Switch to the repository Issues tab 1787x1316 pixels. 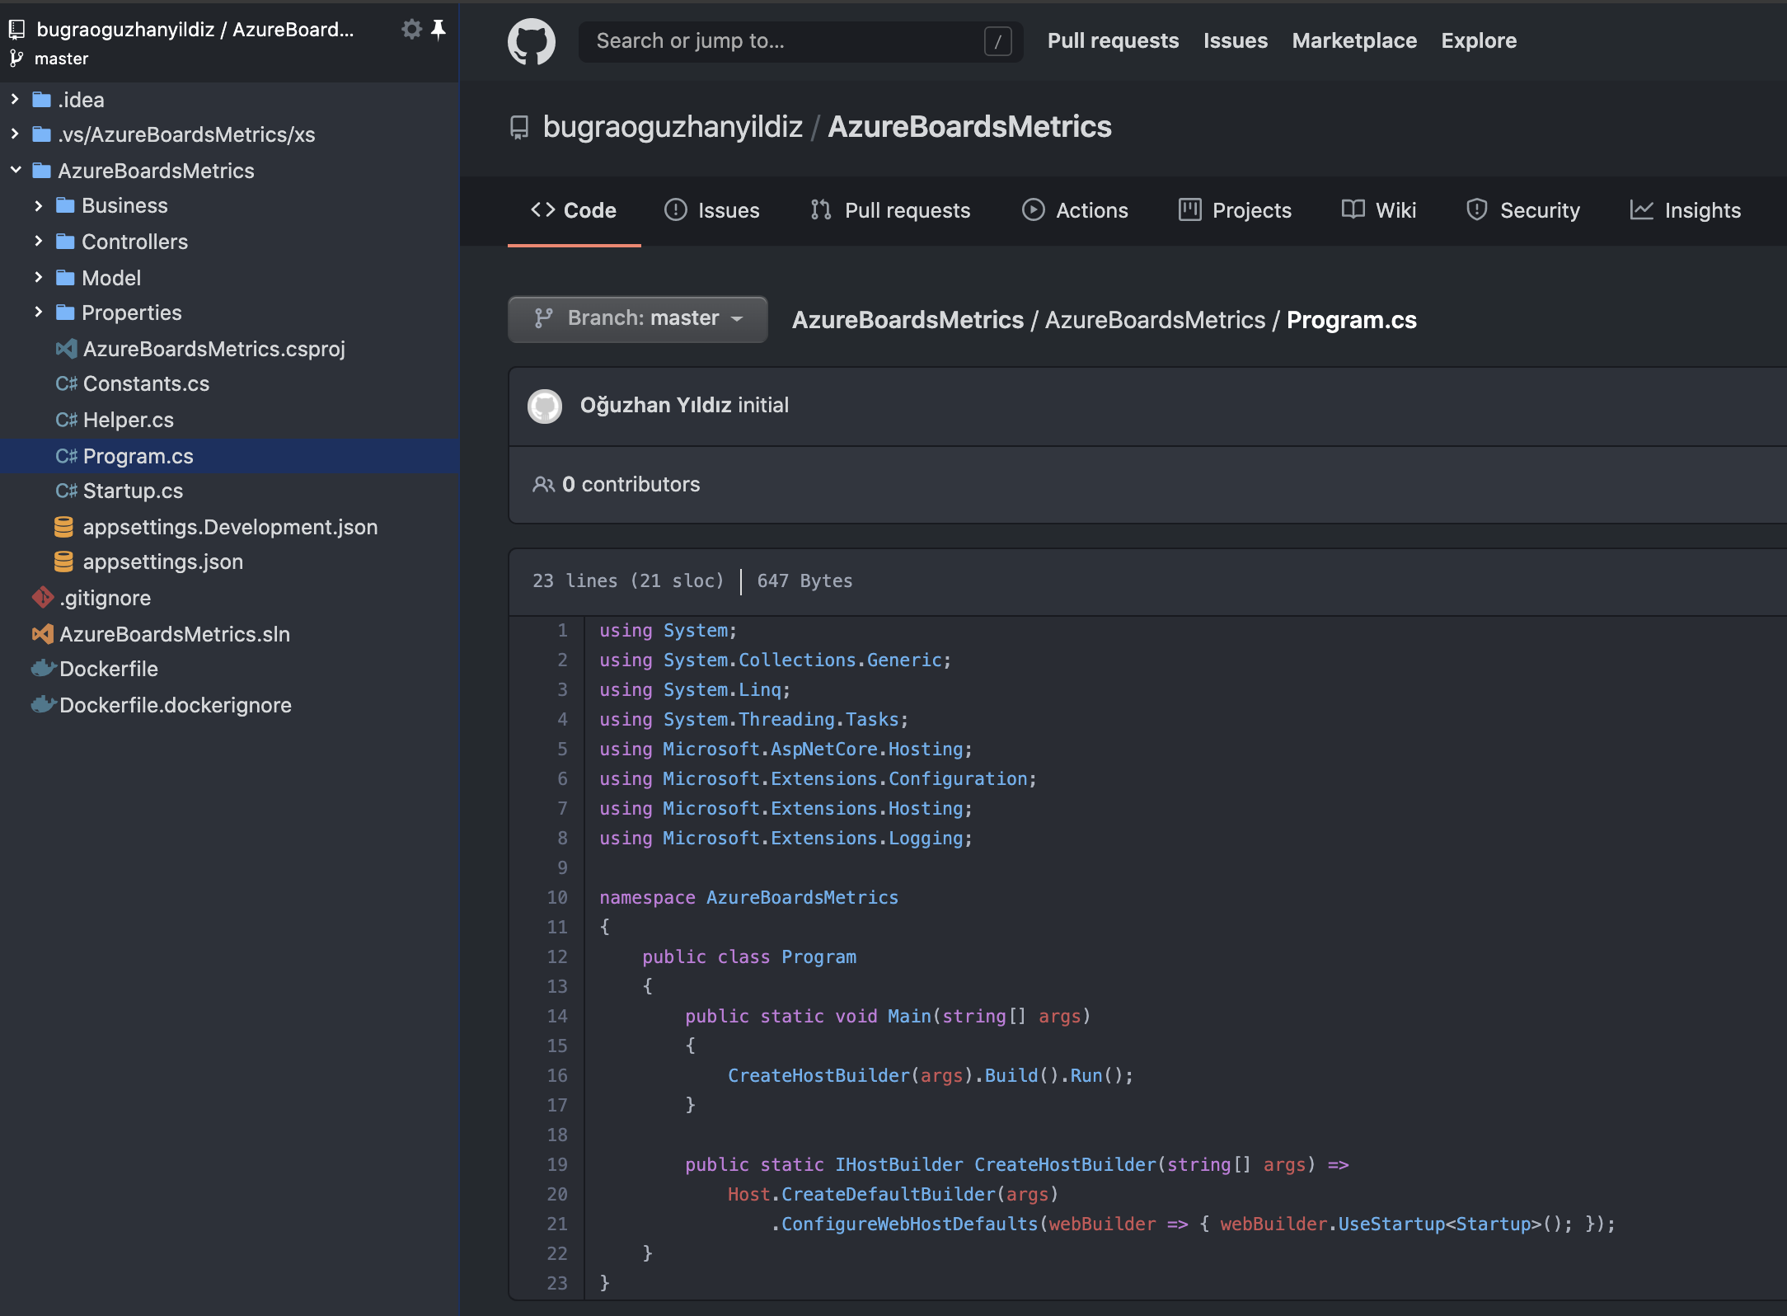[712, 210]
